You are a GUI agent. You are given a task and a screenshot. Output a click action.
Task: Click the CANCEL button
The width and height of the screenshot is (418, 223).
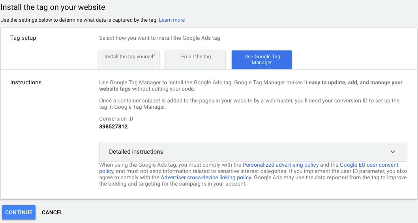coord(52,212)
